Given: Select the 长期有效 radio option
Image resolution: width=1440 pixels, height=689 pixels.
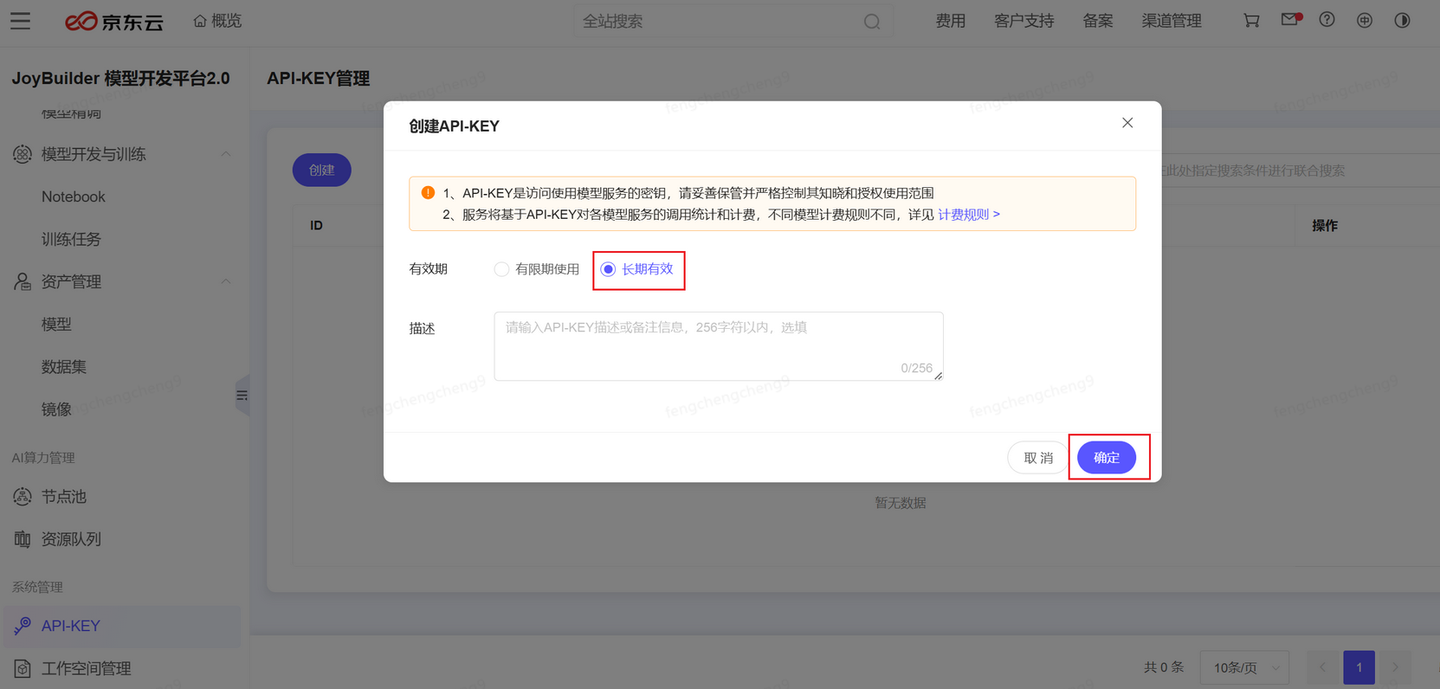Looking at the screenshot, I should (x=637, y=269).
